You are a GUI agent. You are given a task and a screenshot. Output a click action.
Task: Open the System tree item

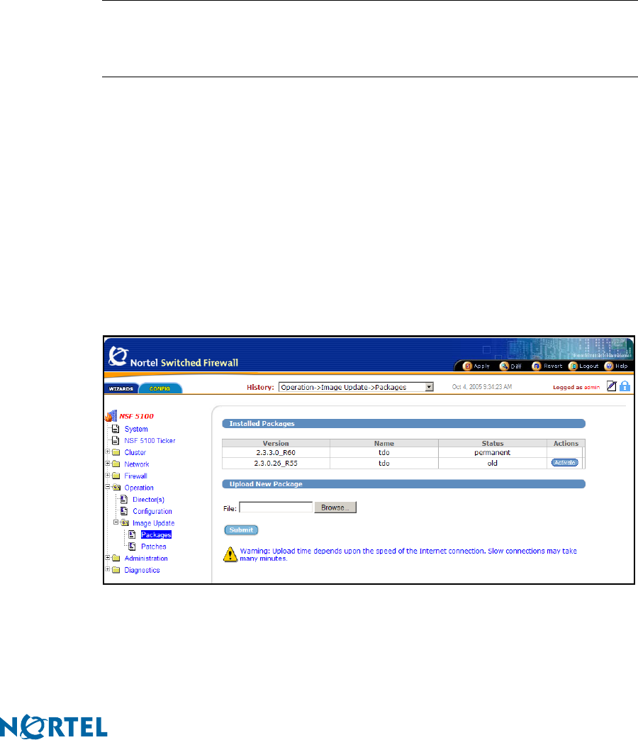coord(136,429)
